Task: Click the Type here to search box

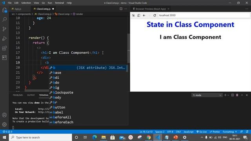Action: pyautogui.click(x=40, y=137)
